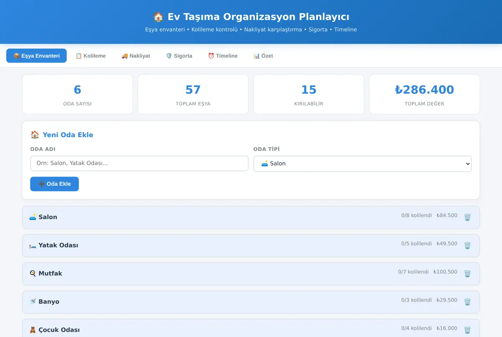
Task: Click the '₺49.500' value text
Action: (x=447, y=244)
